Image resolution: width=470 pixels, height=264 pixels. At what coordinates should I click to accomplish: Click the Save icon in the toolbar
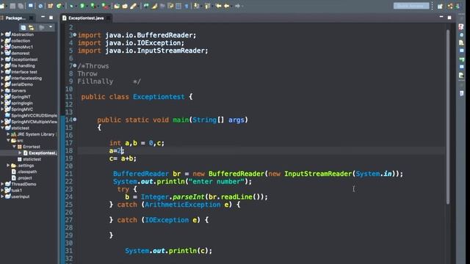pyautogui.click(x=12, y=6)
